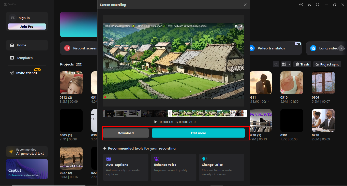Play the recorded screen video
The width and height of the screenshot is (347, 186).
point(155,122)
